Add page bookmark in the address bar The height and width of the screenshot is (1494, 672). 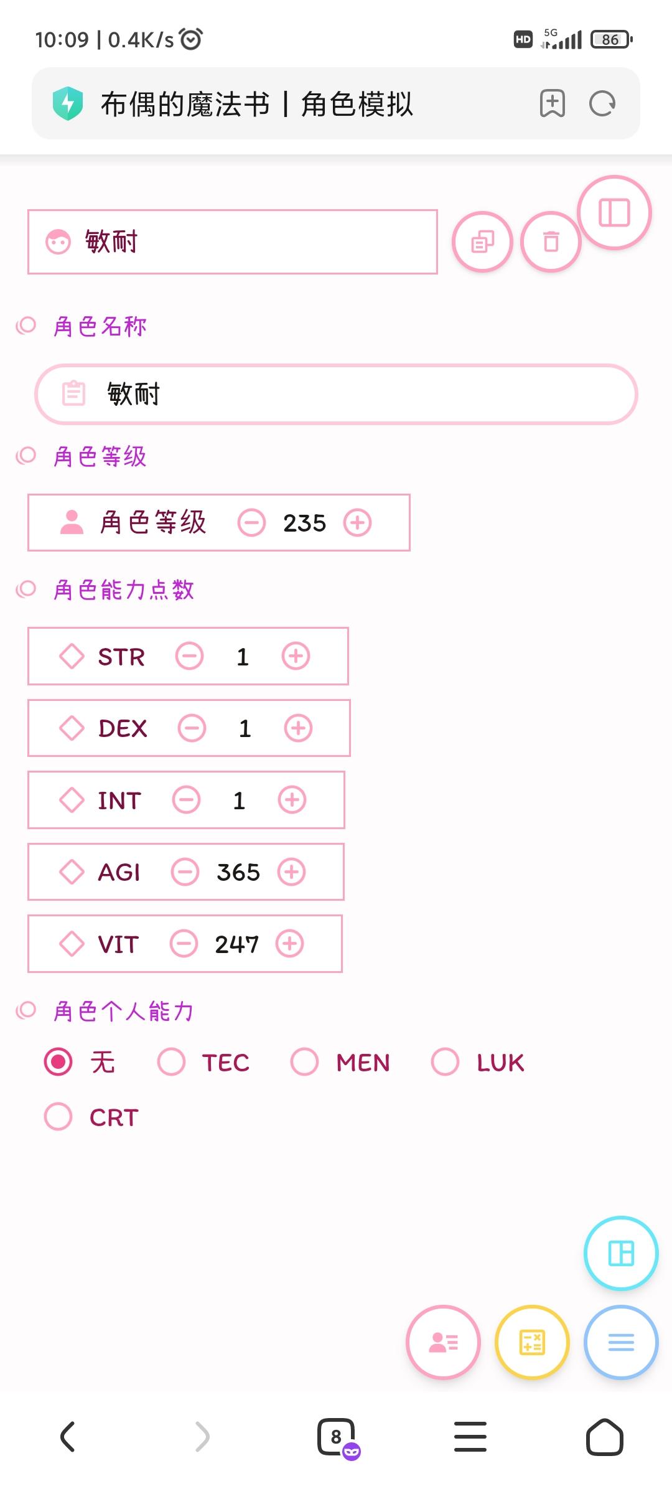point(553,103)
